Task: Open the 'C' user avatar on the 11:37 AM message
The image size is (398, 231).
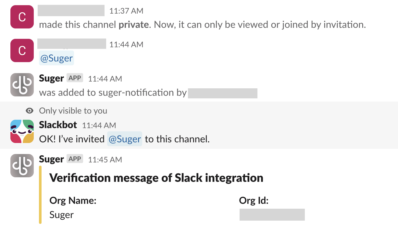Action: coord(22,17)
